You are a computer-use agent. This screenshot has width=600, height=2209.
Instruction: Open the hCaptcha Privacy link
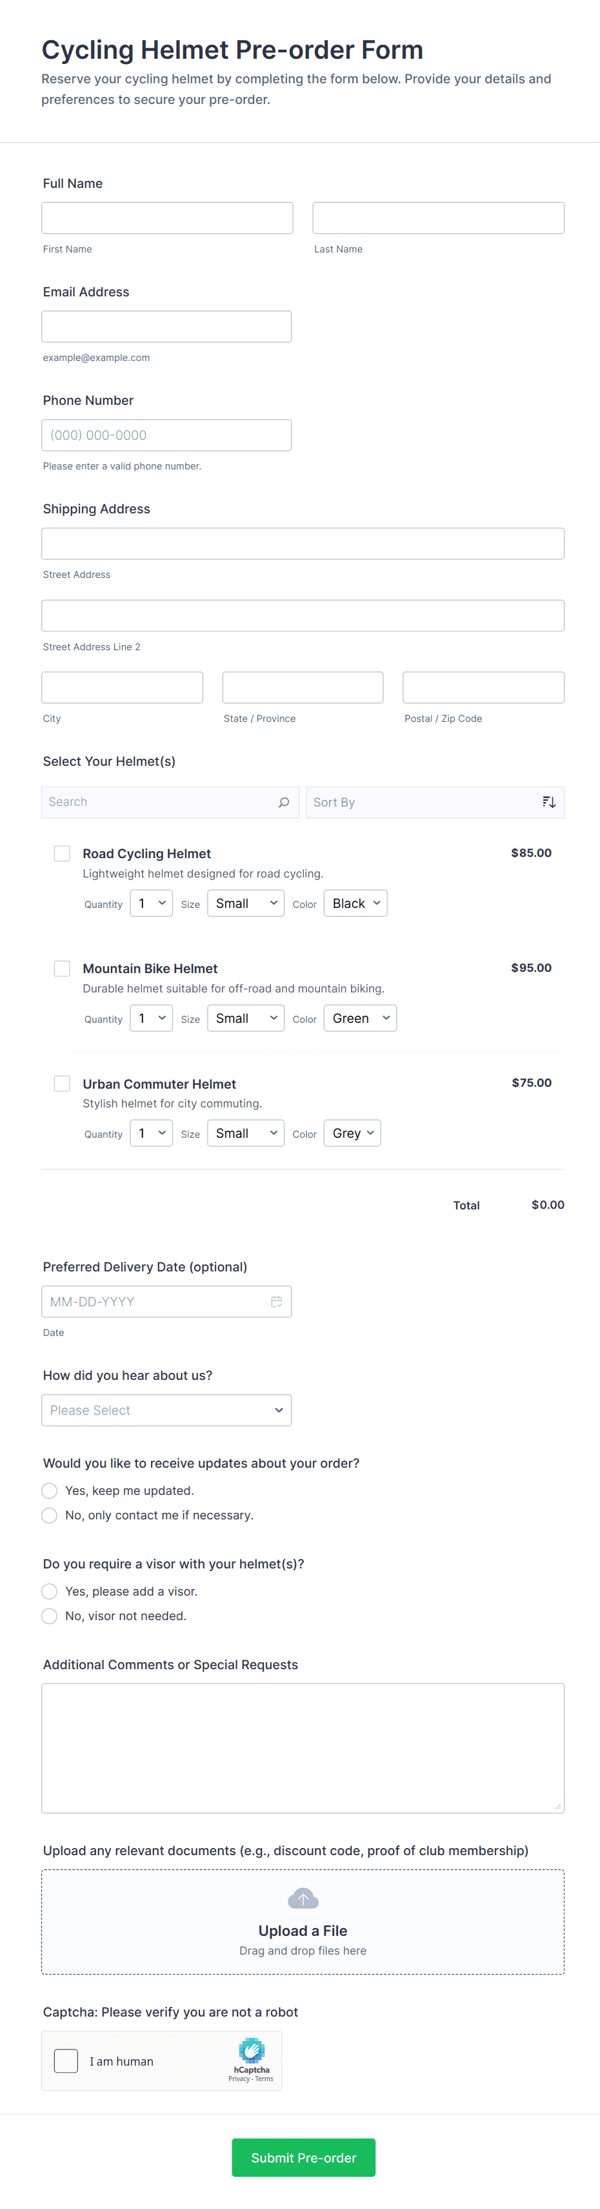(238, 2079)
